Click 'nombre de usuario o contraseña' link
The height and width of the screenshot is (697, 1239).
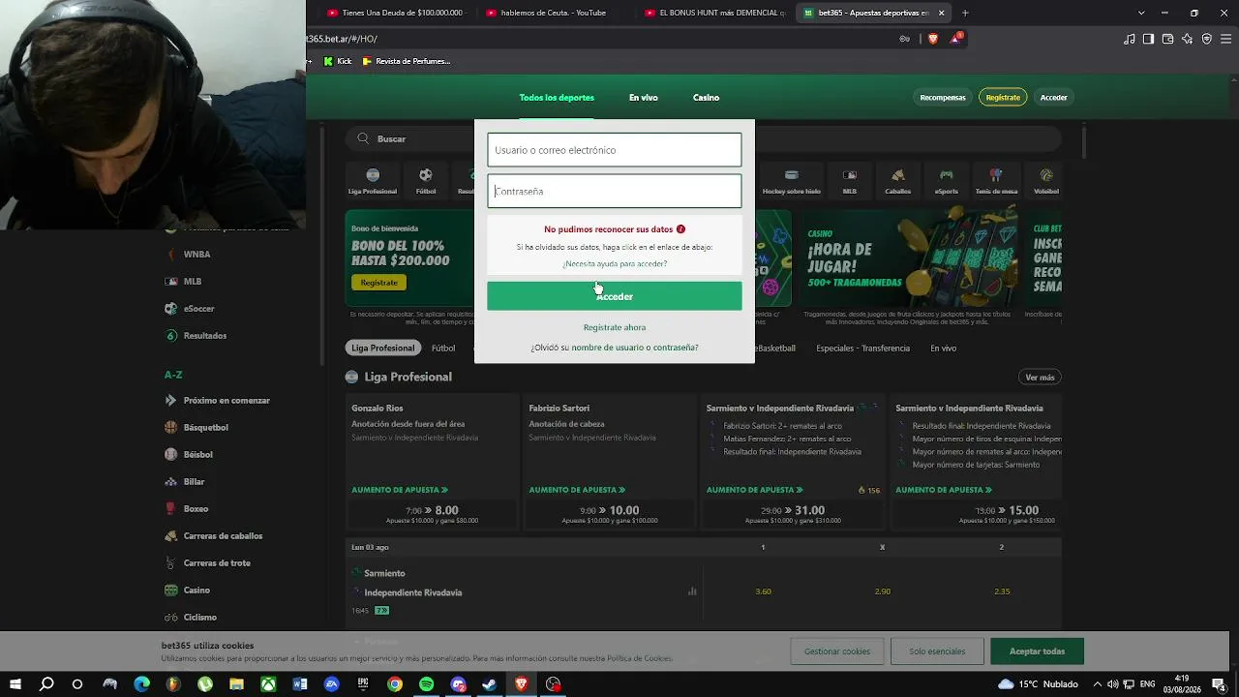coord(635,348)
